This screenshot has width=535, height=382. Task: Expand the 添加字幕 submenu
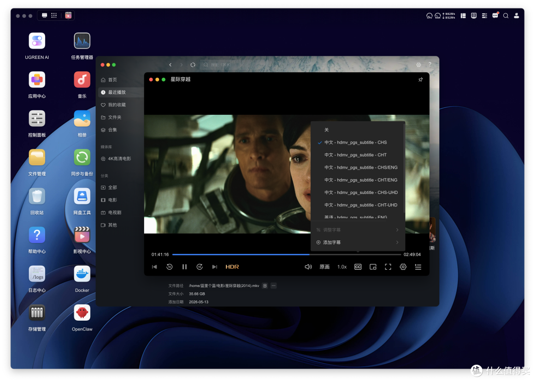[358, 242]
